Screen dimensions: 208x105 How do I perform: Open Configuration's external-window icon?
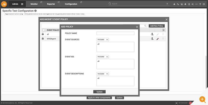[81, 2]
